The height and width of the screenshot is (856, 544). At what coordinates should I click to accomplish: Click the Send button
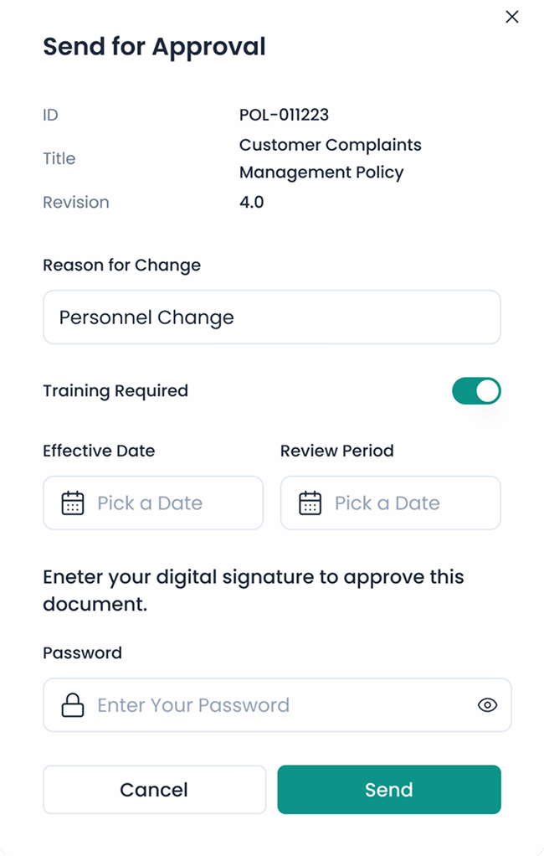click(x=389, y=789)
